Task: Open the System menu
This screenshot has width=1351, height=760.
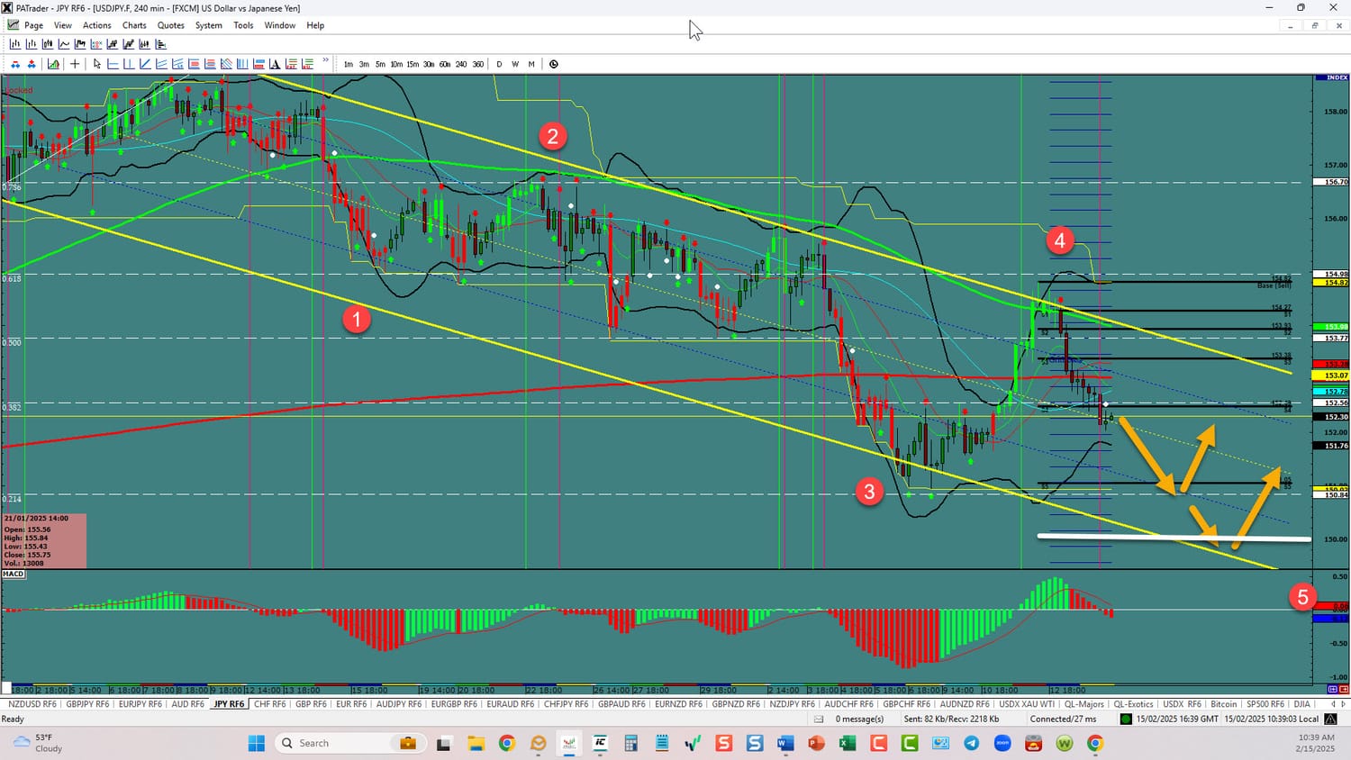Action: (x=209, y=25)
